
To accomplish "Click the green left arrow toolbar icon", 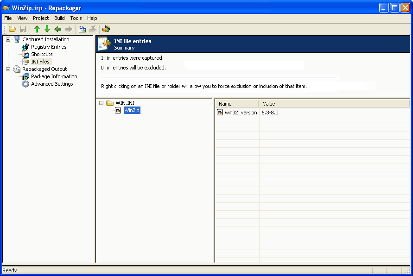I will point(58,29).
